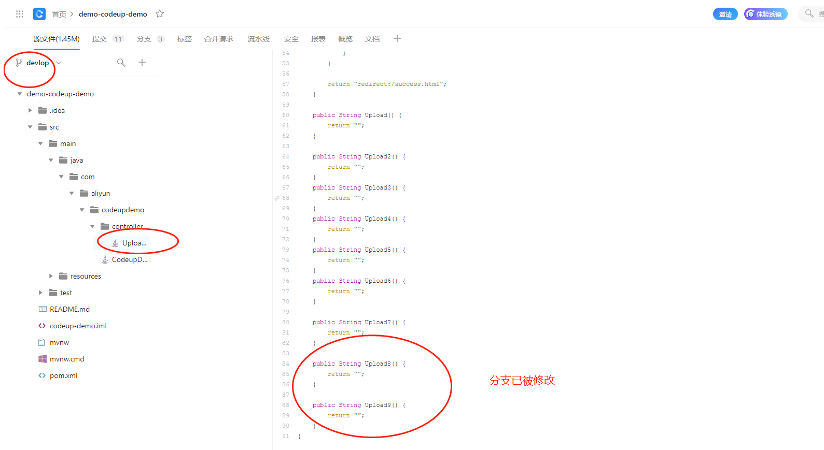Open the 报表 reports tab

coord(318,39)
